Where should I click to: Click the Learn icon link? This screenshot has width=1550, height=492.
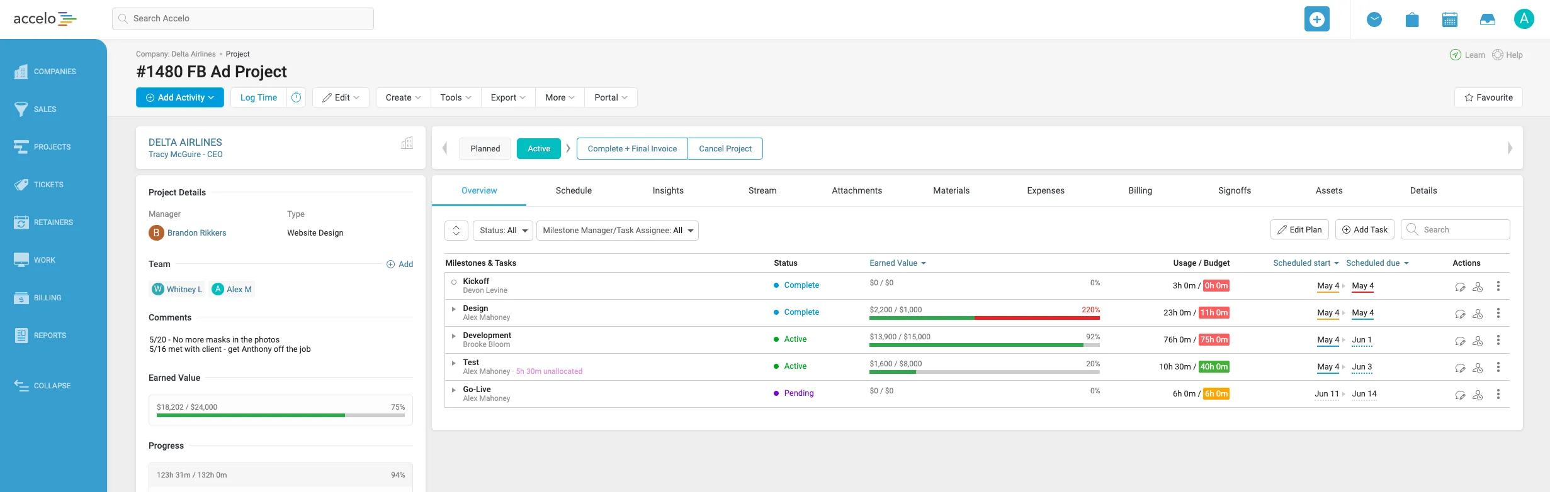tap(1468, 55)
